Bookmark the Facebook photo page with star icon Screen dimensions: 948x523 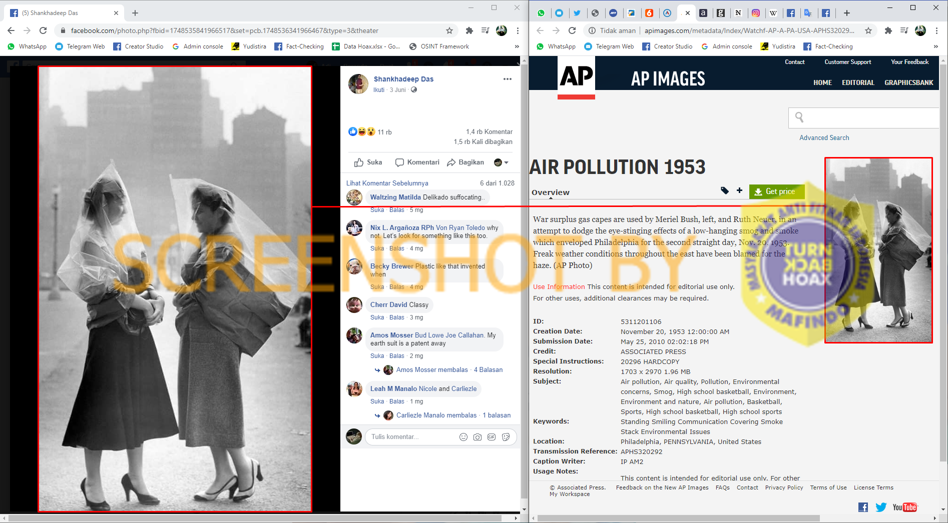pyautogui.click(x=449, y=30)
